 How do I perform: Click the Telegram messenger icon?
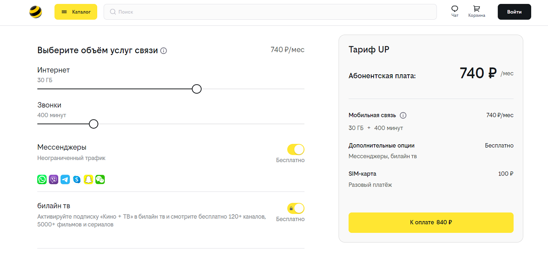pyautogui.click(x=65, y=179)
